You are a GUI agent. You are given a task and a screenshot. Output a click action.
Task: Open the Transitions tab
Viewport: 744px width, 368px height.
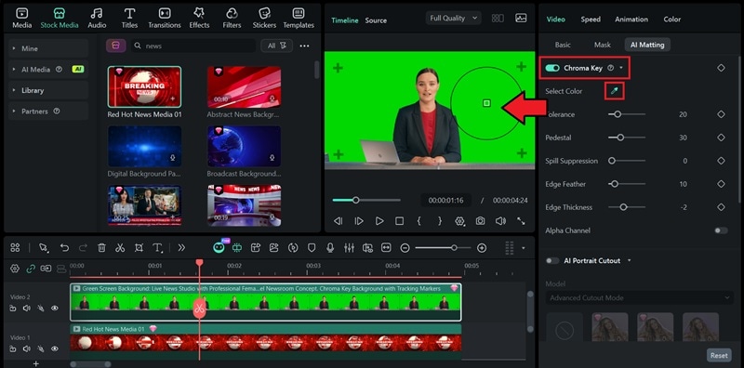point(165,19)
